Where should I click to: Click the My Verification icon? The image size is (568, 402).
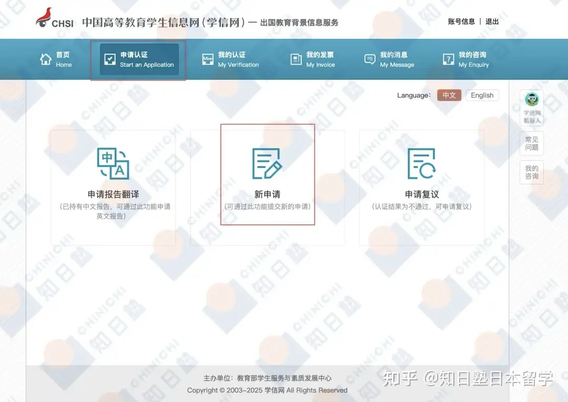[x=208, y=59]
